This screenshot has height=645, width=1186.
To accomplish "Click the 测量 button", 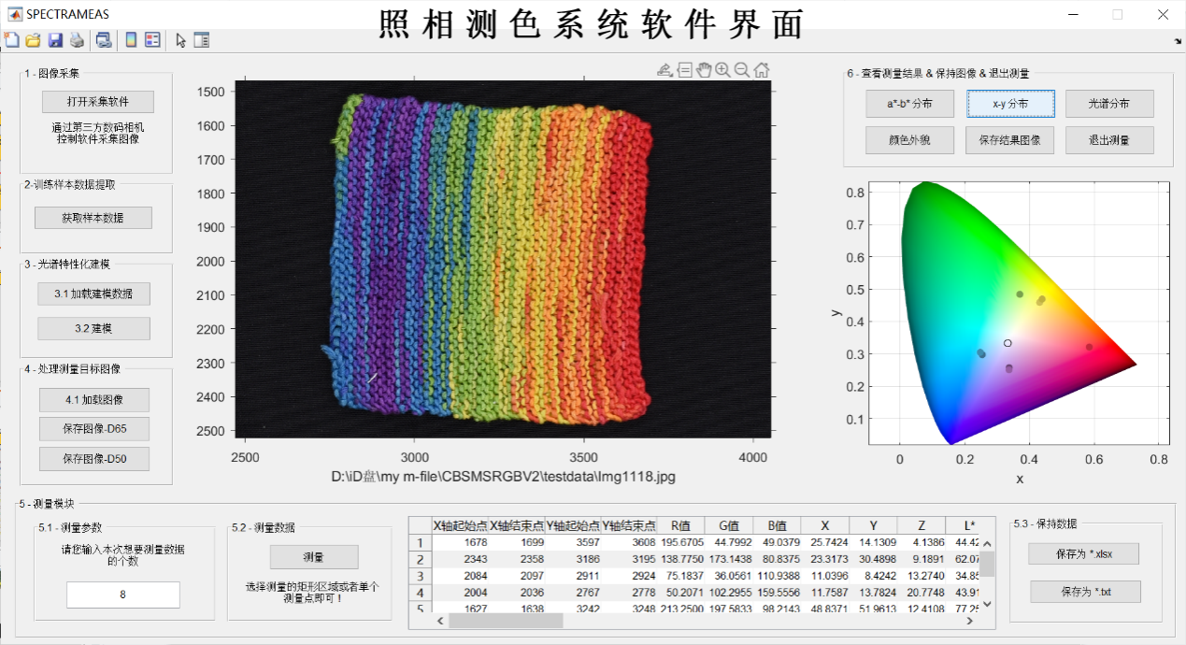I will coord(314,557).
